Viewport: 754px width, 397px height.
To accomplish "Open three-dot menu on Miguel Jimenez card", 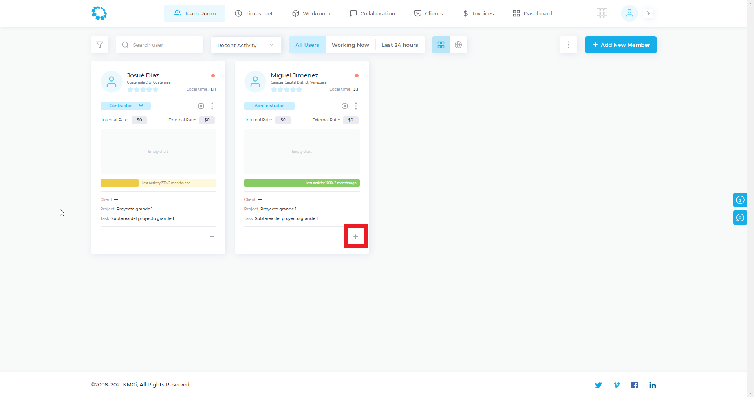I will coord(356,106).
